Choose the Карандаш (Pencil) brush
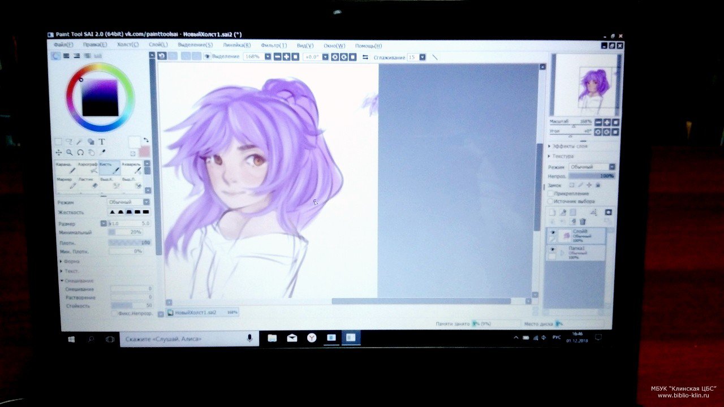 tap(65, 168)
